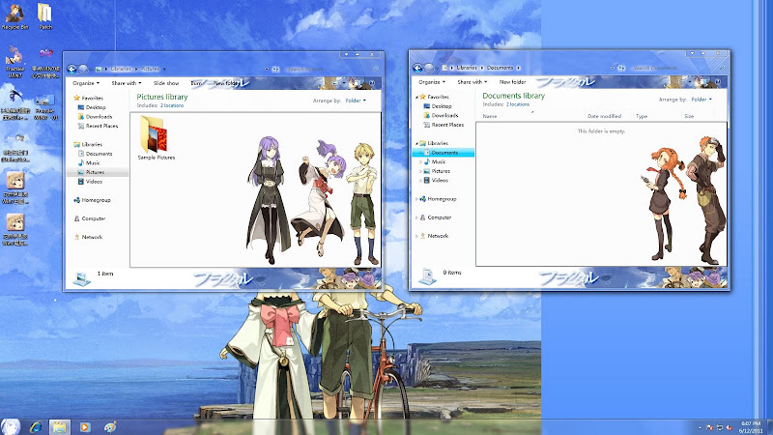This screenshot has width=773, height=435.
Task: Create New folder in Pictures window
Action: [x=226, y=83]
